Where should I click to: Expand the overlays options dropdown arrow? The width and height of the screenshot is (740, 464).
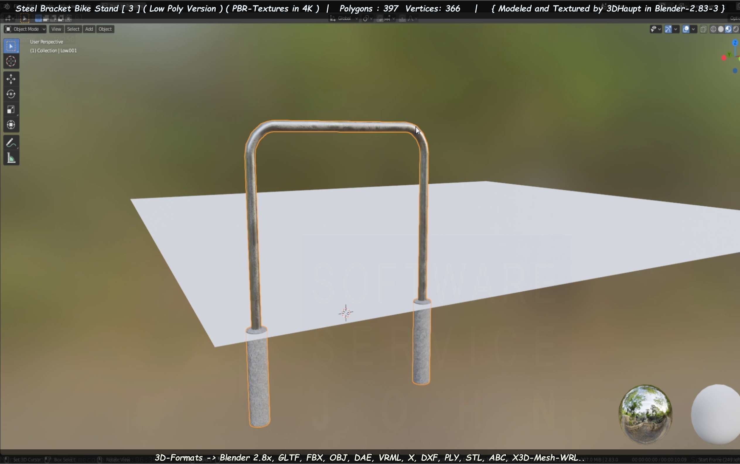(694, 29)
